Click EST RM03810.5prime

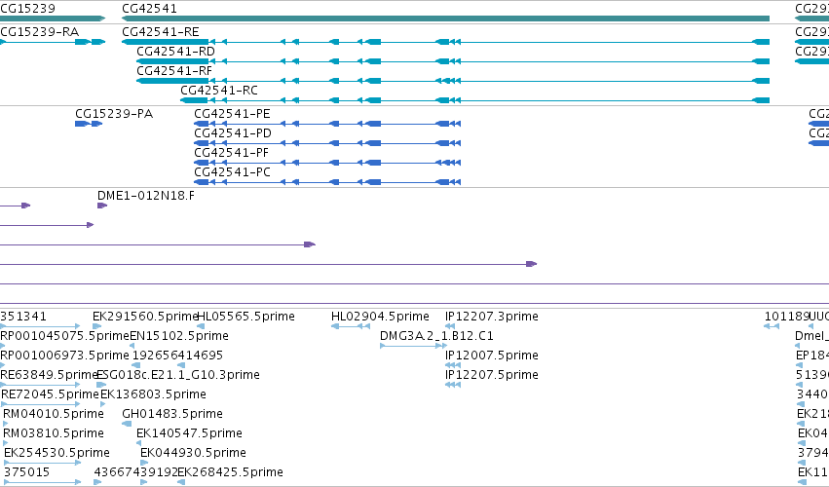[54, 433]
